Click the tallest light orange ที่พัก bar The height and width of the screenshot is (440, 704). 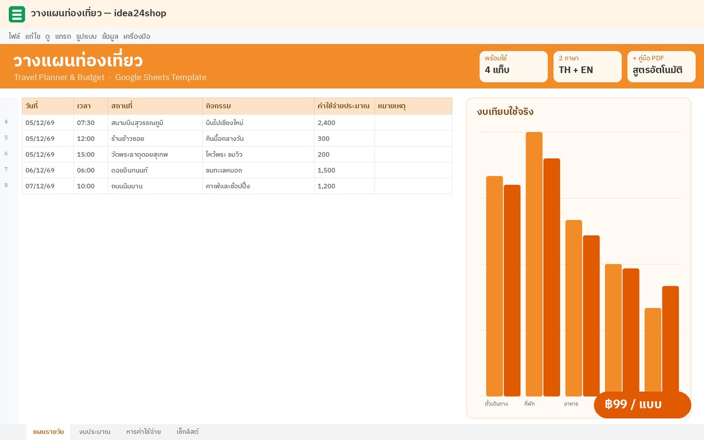[534, 264]
